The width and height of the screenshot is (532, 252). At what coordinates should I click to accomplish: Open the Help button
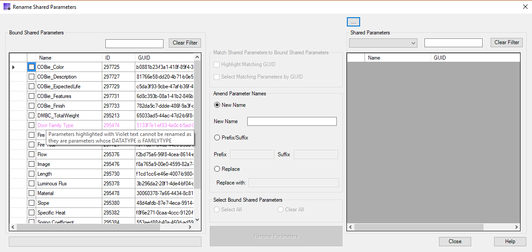[x=510, y=241]
